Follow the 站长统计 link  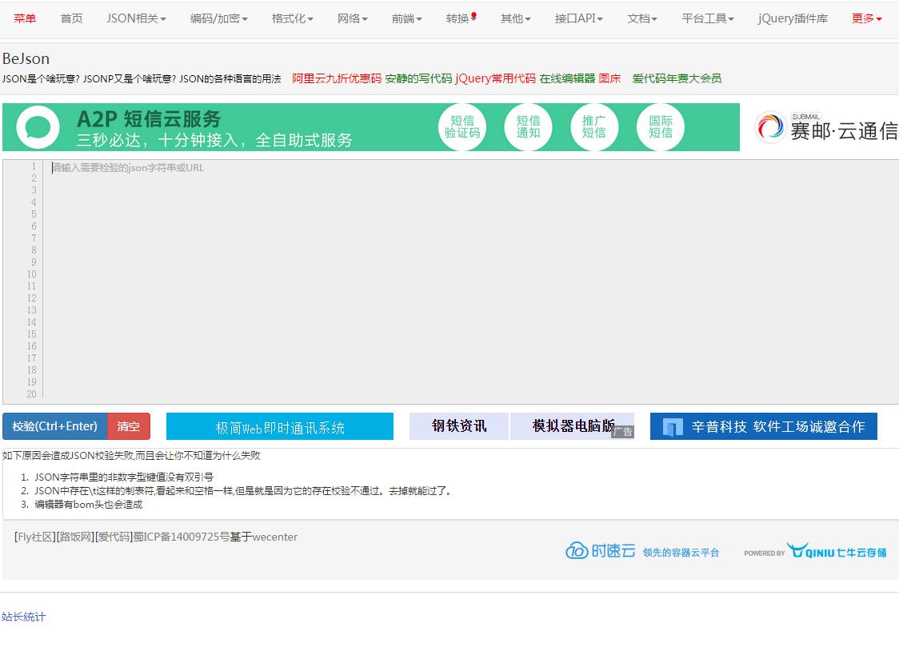pyautogui.click(x=23, y=617)
